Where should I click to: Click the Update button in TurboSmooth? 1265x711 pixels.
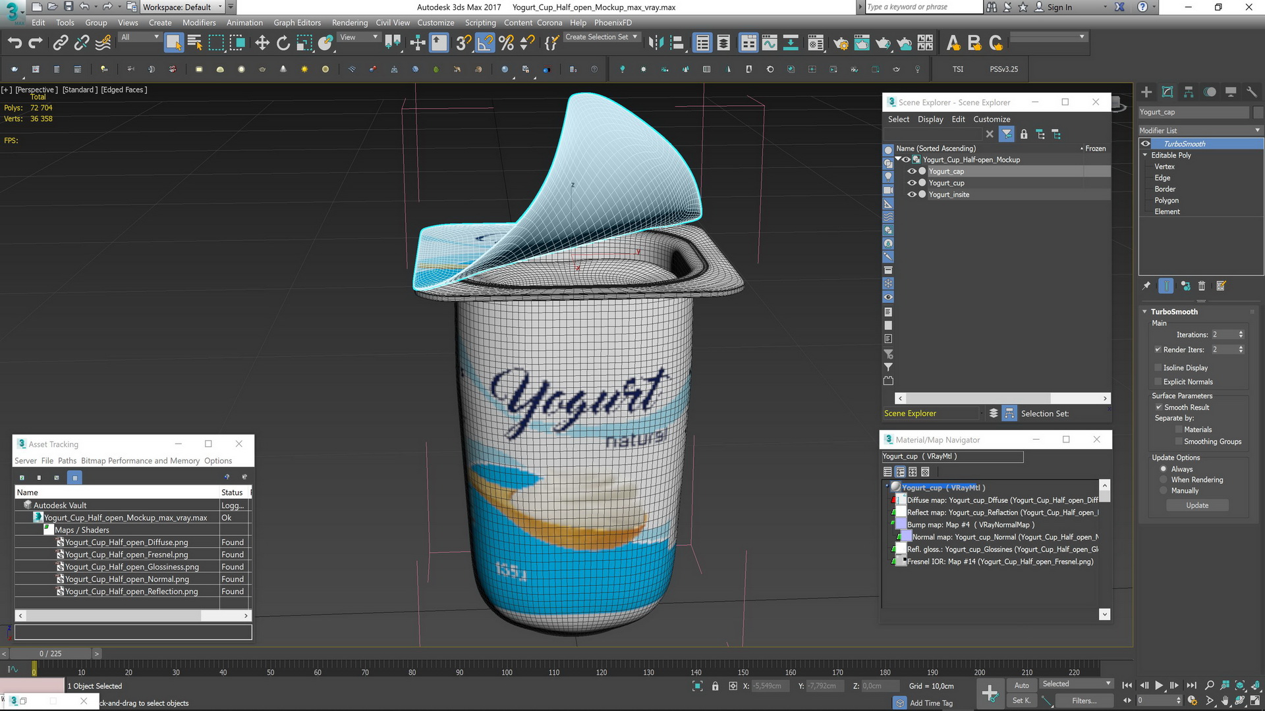(1197, 506)
